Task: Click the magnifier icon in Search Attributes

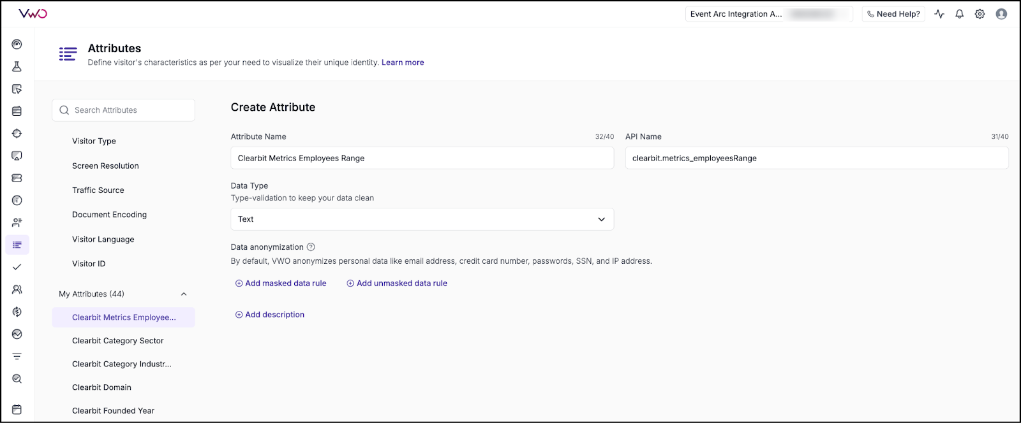Action: click(x=64, y=110)
